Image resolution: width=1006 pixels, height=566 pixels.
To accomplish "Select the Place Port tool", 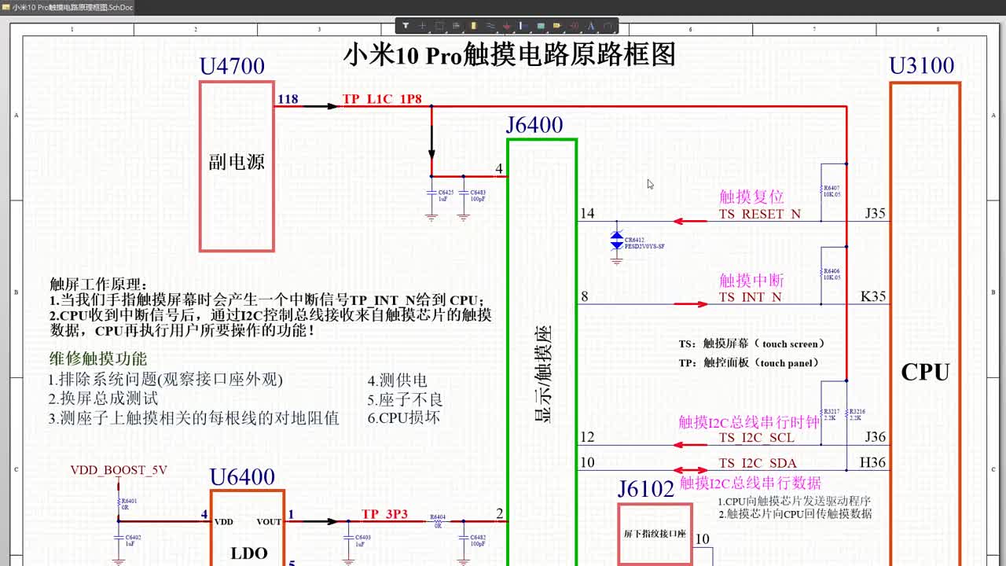I will point(557,26).
